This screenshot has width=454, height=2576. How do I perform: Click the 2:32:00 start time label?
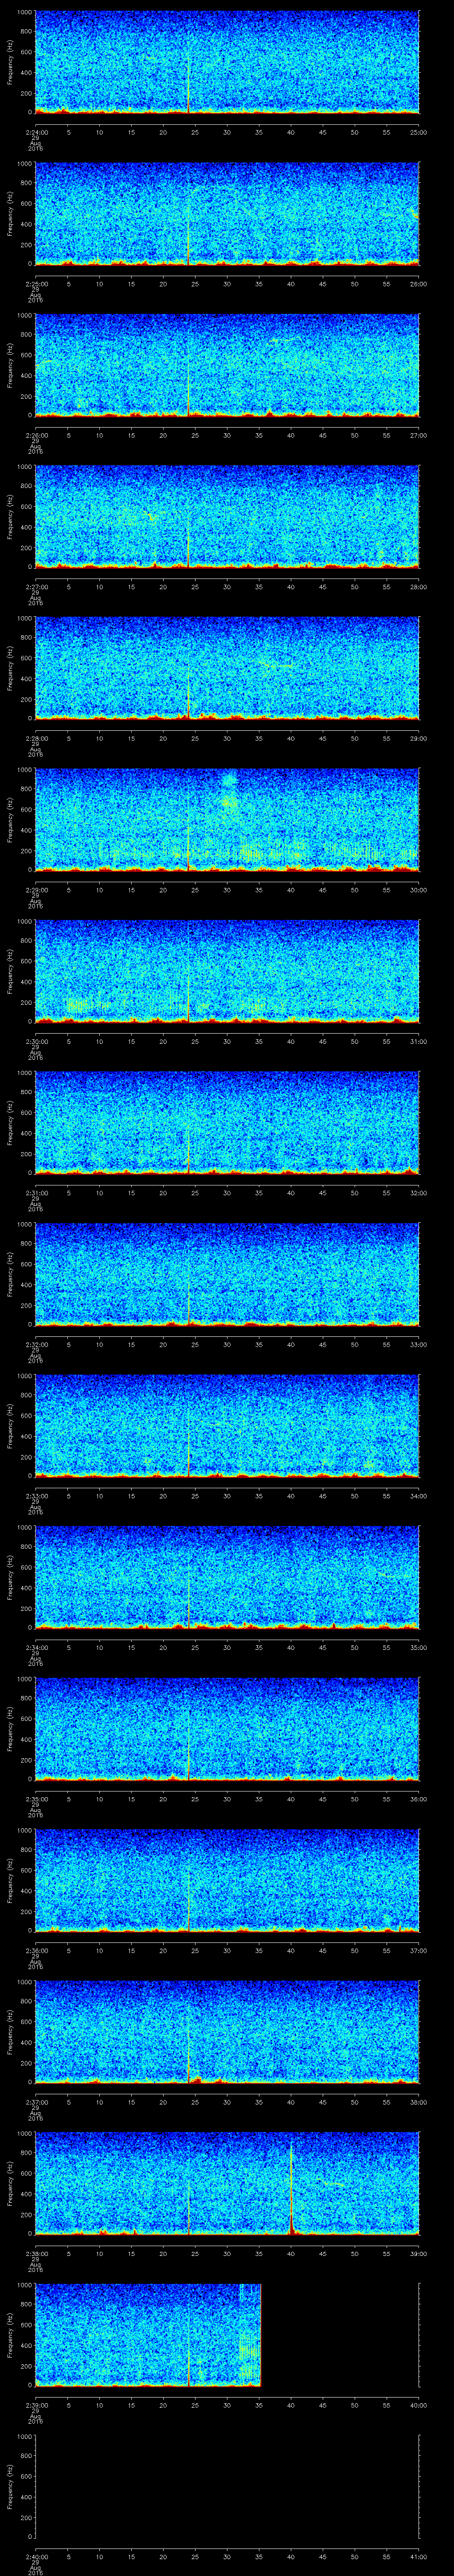[36, 1344]
